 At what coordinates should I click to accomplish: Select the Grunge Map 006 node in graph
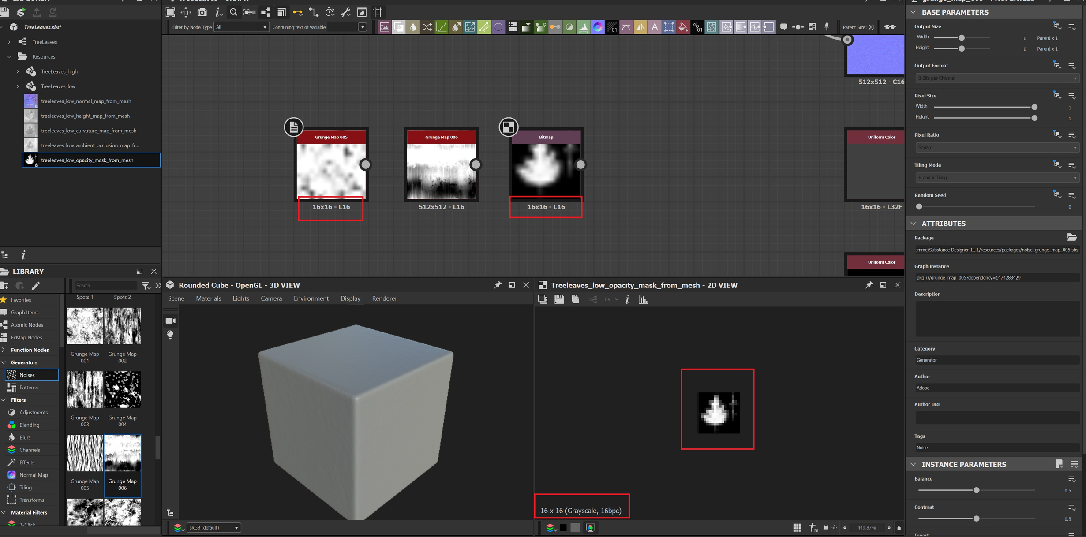coord(441,165)
